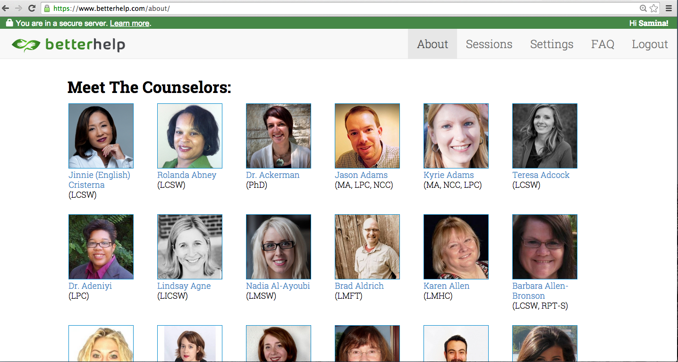
Task: Open the Settings menu item
Action: pos(551,44)
